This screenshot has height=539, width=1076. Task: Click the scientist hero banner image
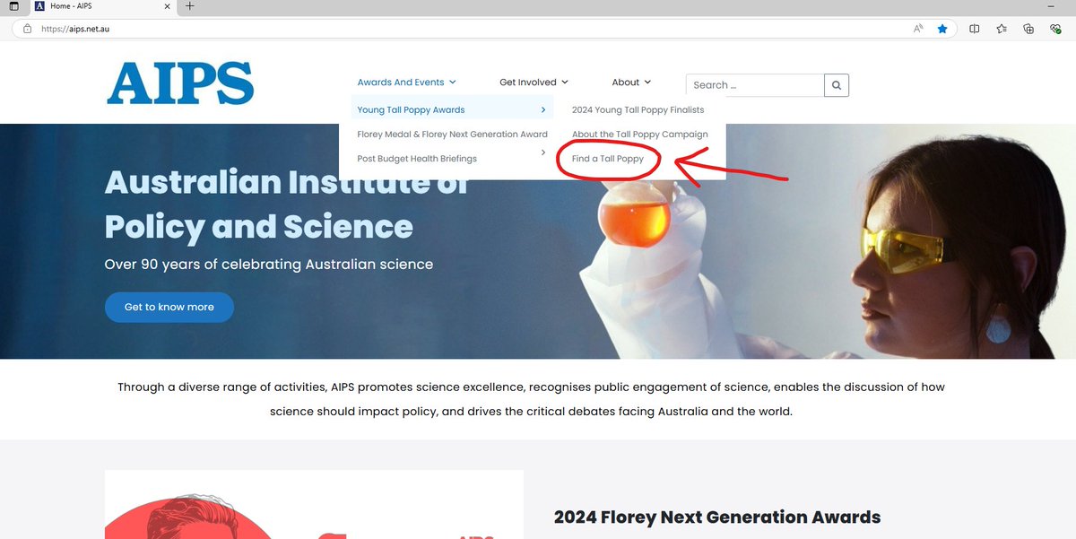click(x=538, y=241)
